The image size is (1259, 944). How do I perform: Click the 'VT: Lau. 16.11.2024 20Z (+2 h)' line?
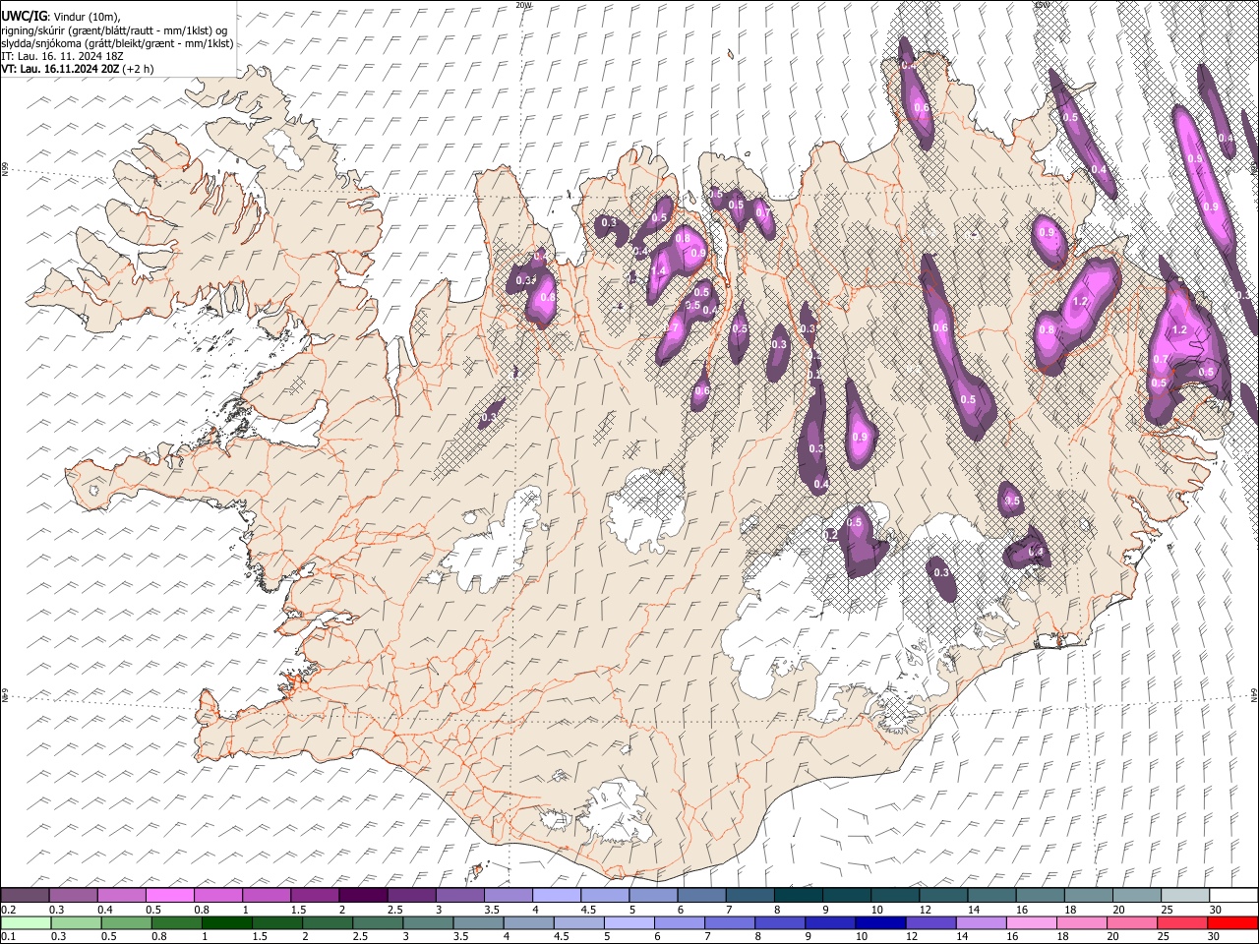(77, 69)
